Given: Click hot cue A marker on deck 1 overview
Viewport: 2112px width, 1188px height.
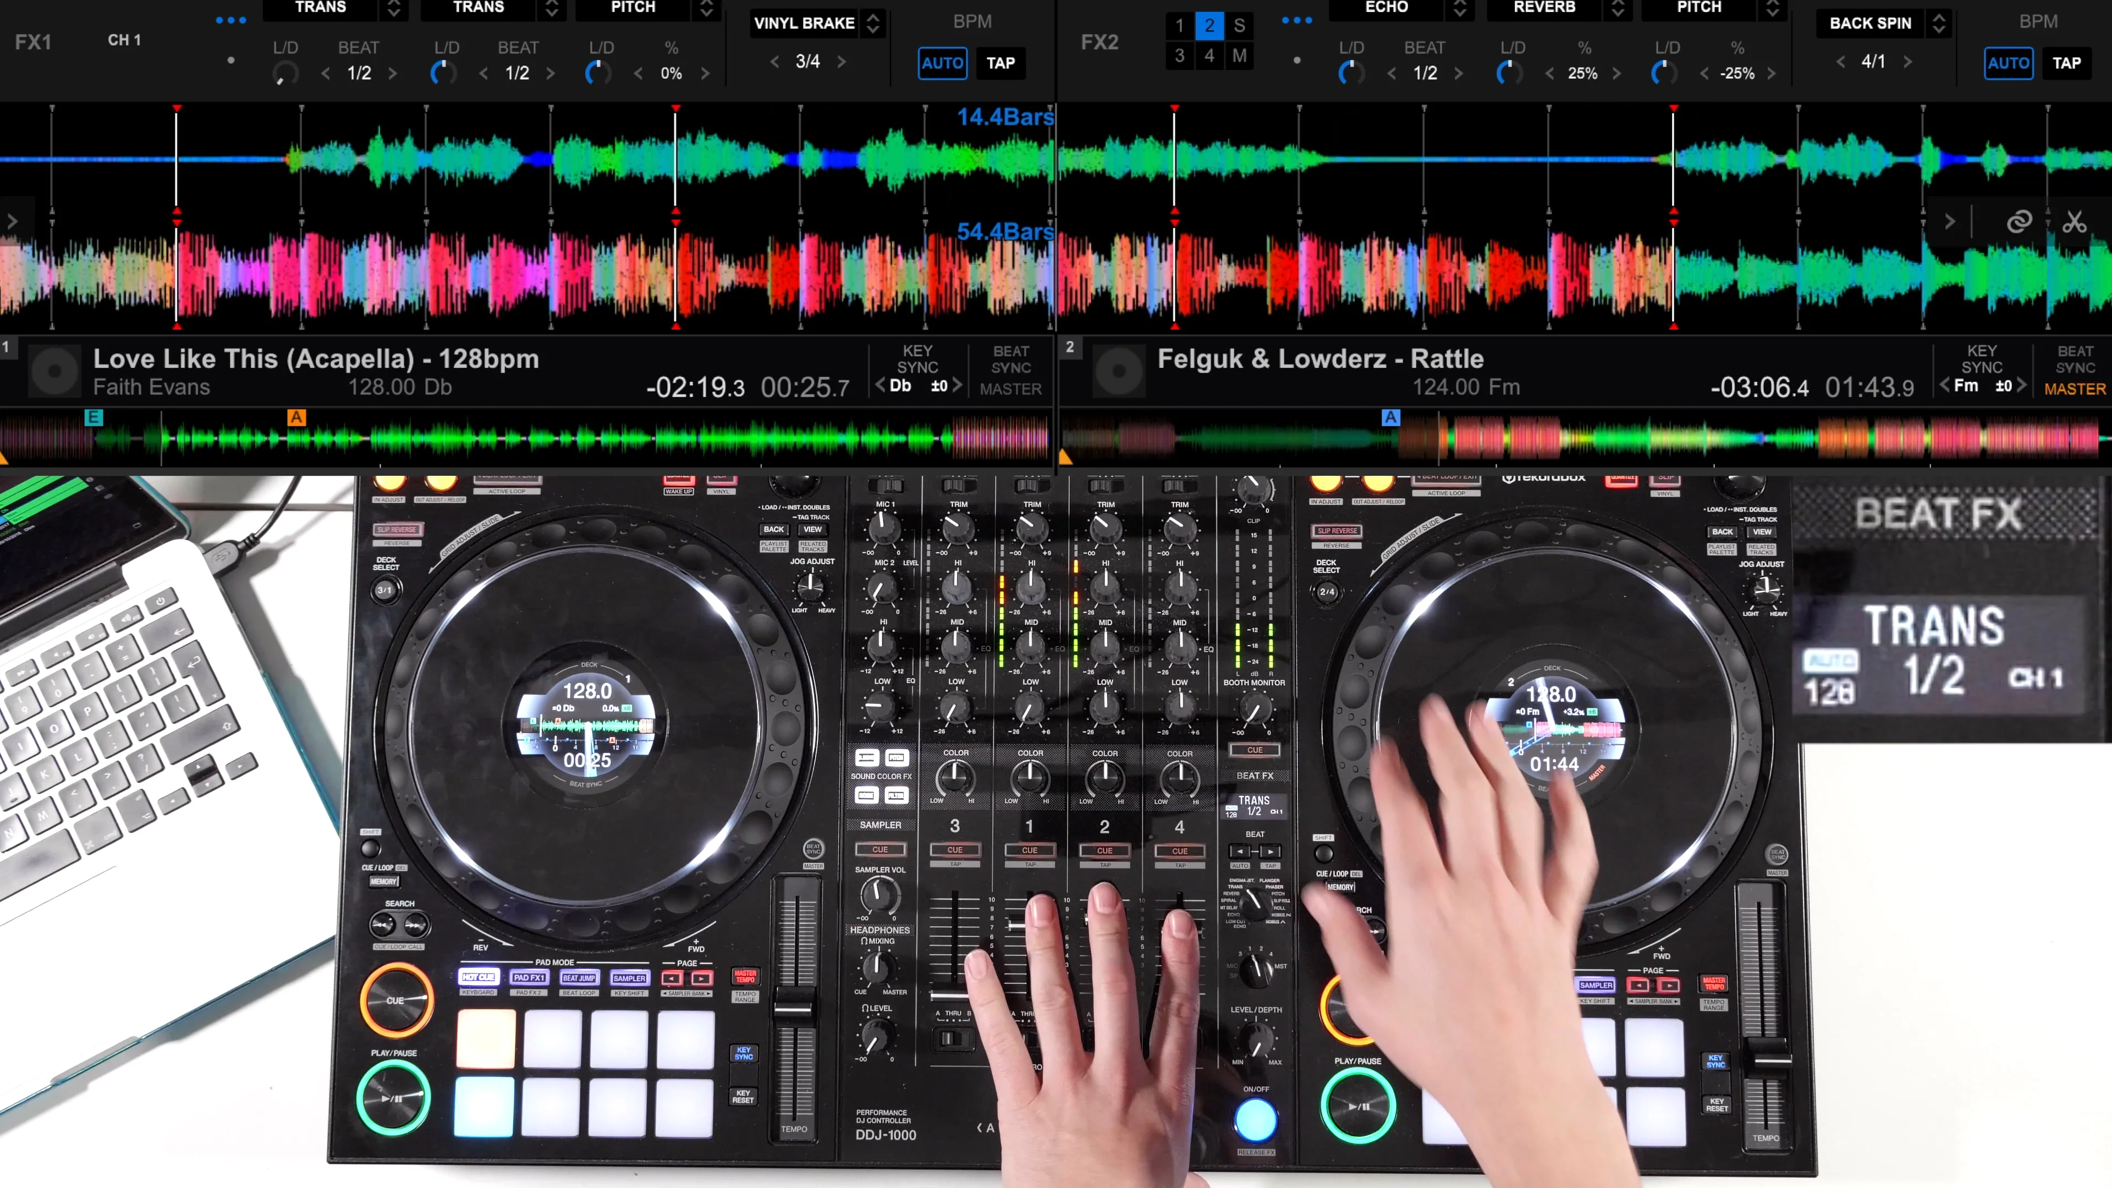Looking at the screenshot, I should click(296, 417).
